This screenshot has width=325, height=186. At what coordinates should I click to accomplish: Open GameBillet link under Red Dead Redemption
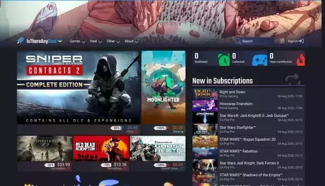pos(114,169)
